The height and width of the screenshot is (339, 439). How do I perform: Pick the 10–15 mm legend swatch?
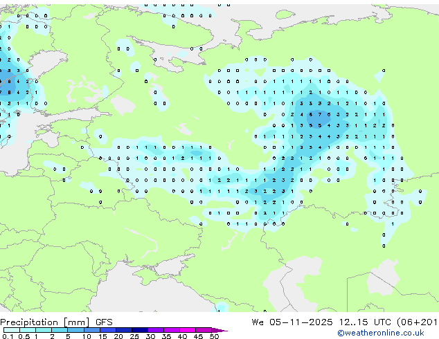pos(91,330)
